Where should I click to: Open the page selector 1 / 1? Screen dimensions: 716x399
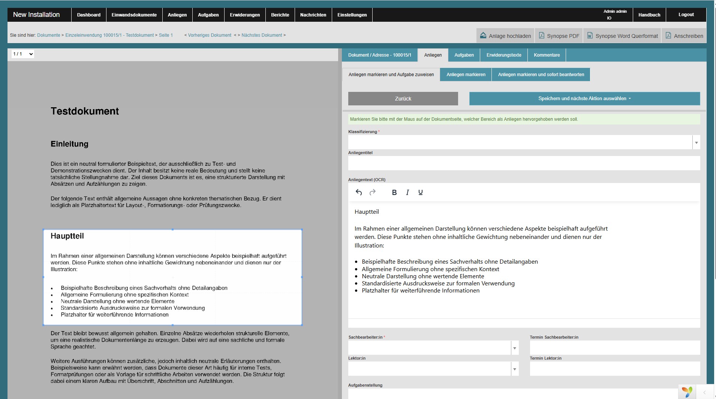(23, 54)
